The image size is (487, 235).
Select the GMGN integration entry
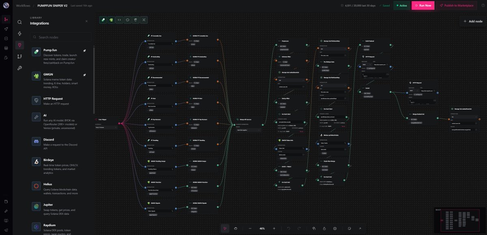tap(61, 81)
